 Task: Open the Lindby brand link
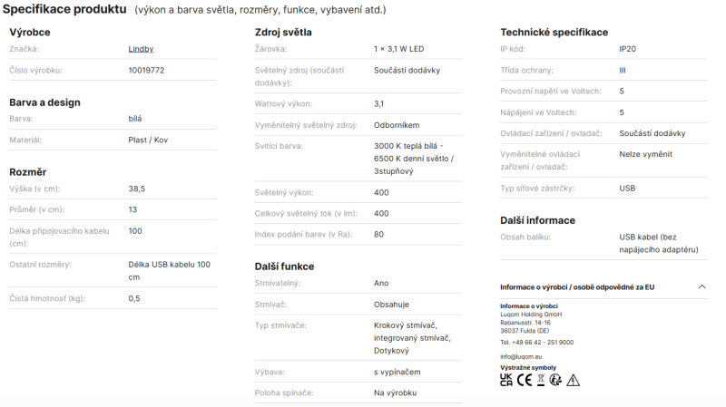141,49
